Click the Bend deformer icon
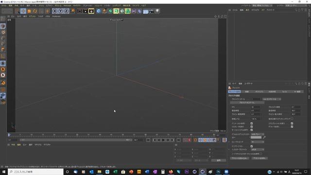The width and height of the screenshot is (311, 175). [139, 11]
